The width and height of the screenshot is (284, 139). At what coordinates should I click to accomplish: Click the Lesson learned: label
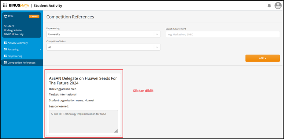tap(59, 106)
